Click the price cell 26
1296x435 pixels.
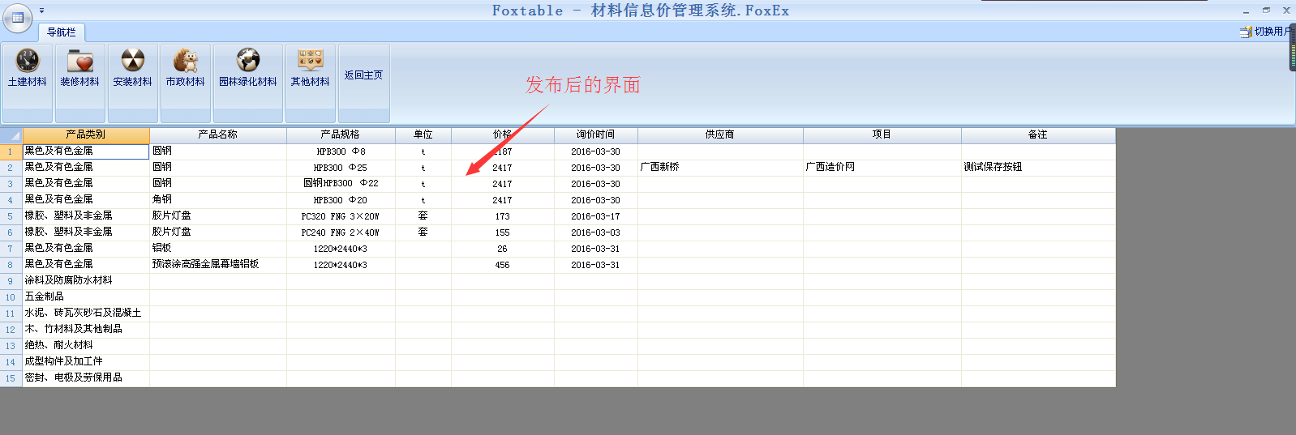point(503,249)
